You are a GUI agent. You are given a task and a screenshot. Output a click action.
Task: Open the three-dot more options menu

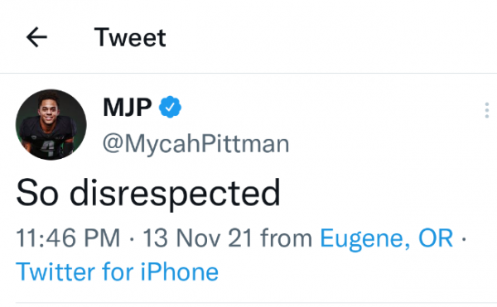coord(487,110)
